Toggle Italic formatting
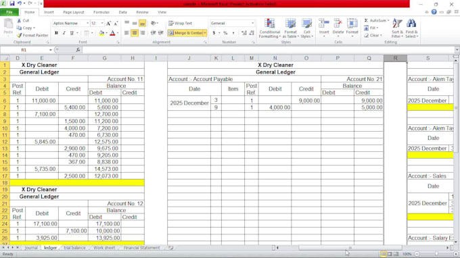This screenshot has width=460, height=258. [x=64, y=33]
